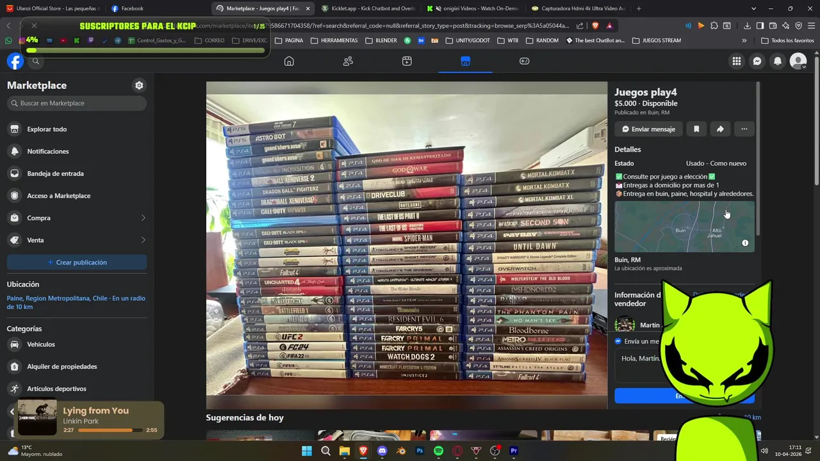Open Brave Rewards triangle icon
The width and height of the screenshot is (820, 461).
pyautogui.click(x=609, y=26)
